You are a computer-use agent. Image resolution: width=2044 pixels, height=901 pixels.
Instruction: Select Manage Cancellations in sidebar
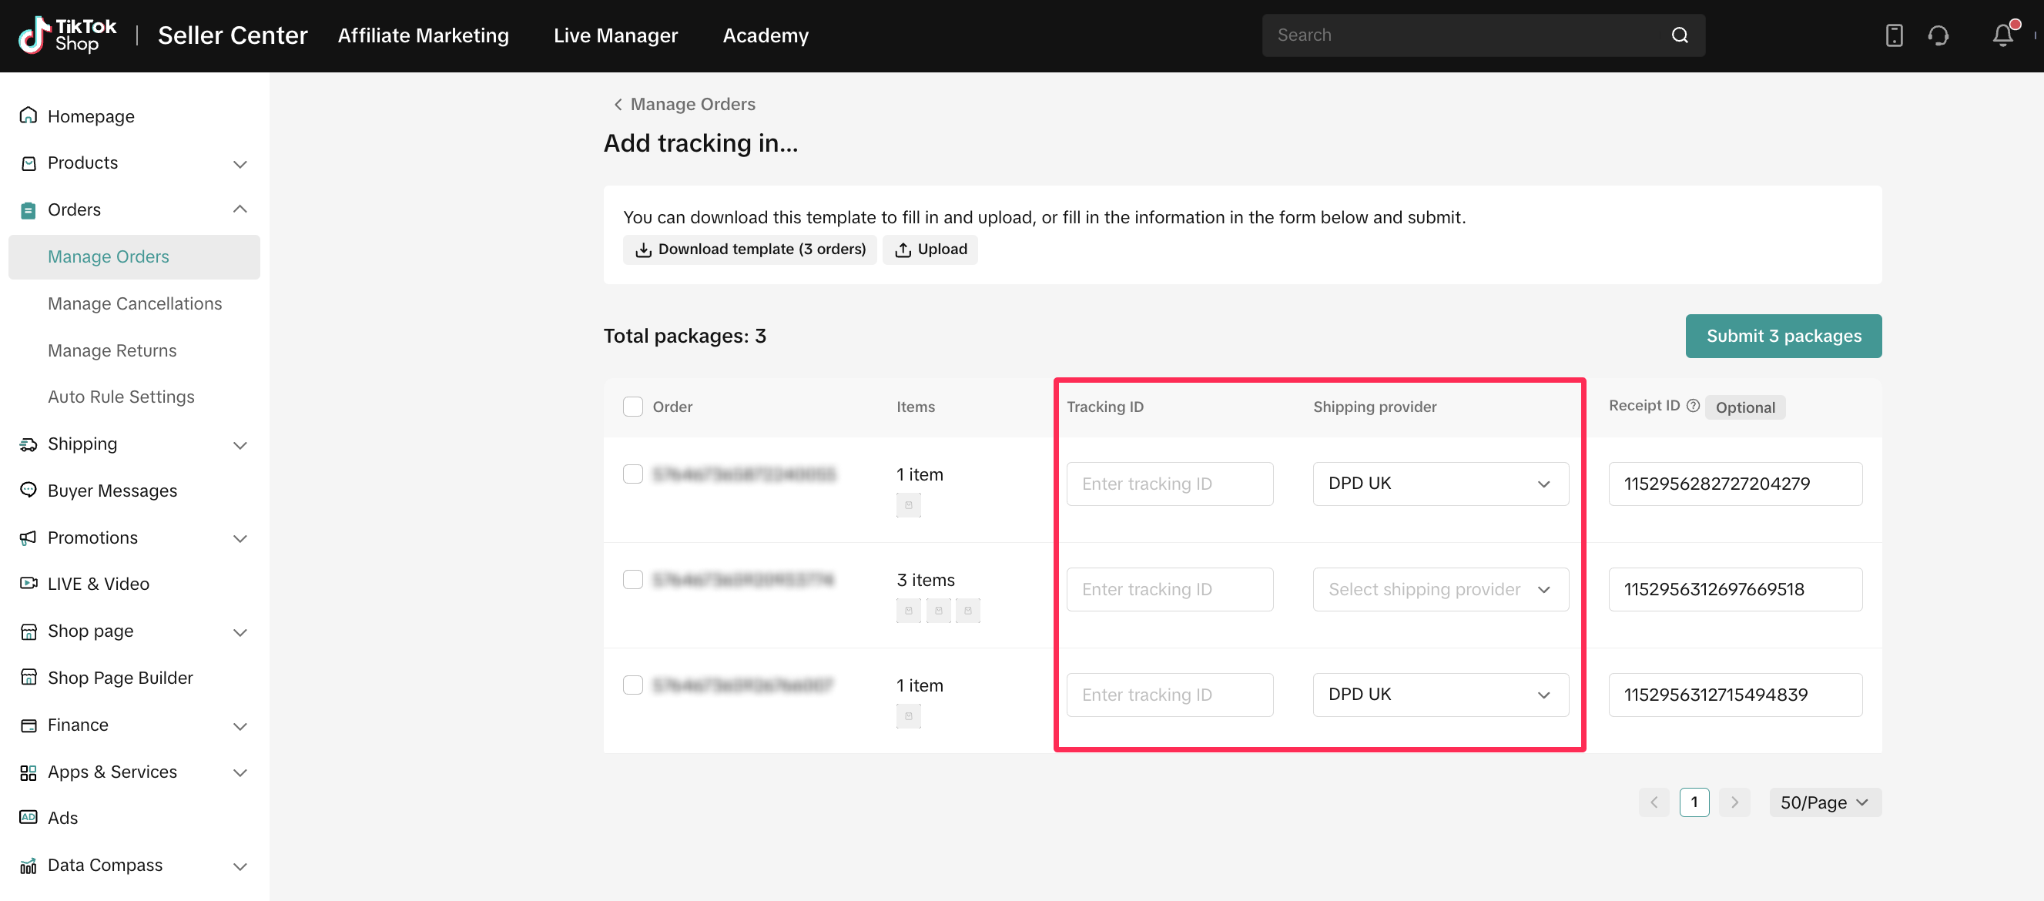134,303
